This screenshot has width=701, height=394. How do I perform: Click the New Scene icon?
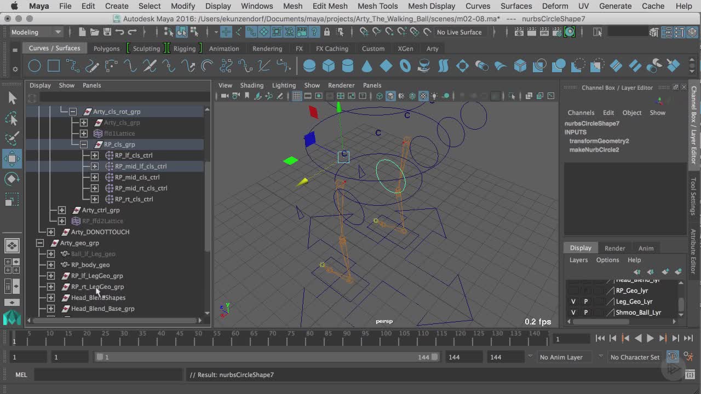(82, 32)
